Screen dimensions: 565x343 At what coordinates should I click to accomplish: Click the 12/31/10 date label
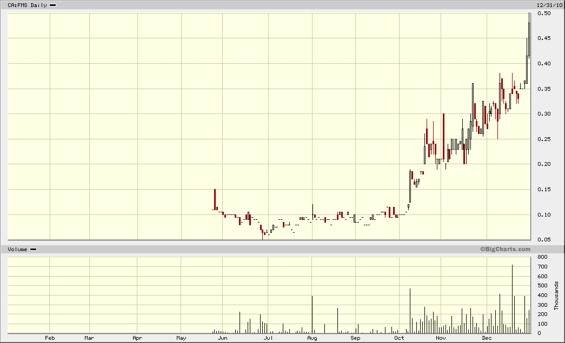point(549,5)
